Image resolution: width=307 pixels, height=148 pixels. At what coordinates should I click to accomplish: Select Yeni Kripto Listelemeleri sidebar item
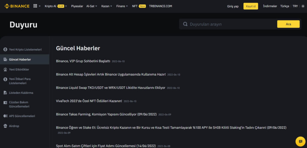click(x=25, y=49)
